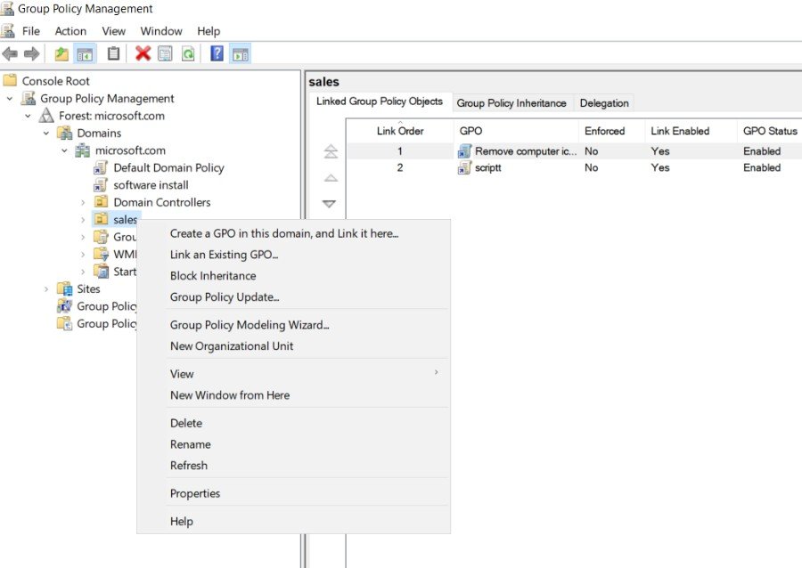Choose Delete from context menu
This screenshot has width=802, height=568.
[x=186, y=424]
